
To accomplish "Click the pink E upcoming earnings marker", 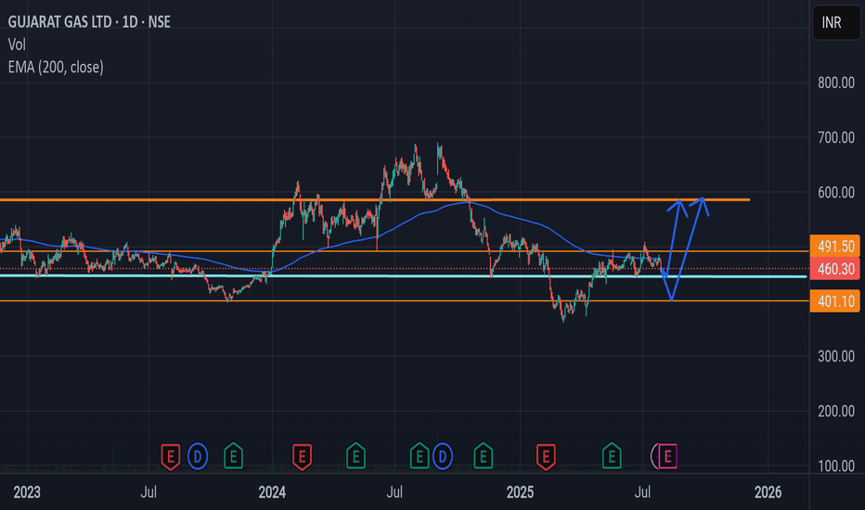I will point(667,456).
